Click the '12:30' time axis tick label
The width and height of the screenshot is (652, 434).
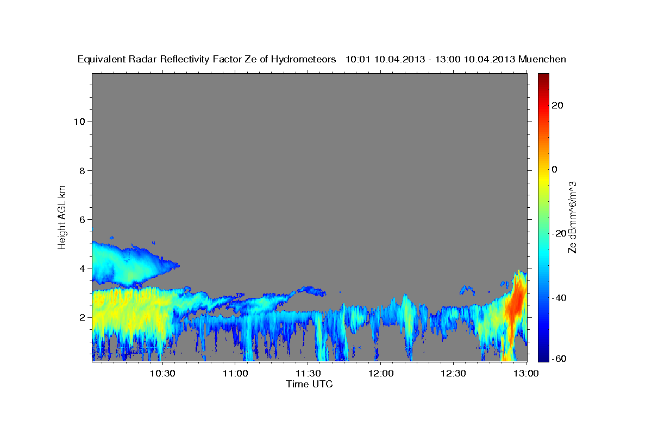click(453, 373)
